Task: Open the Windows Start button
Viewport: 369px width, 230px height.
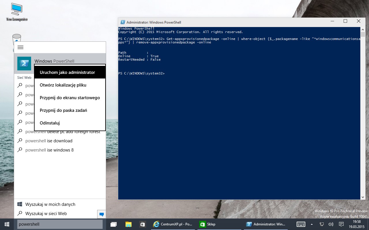Action: coord(7,224)
